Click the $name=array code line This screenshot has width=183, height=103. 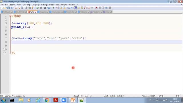(x=49, y=38)
